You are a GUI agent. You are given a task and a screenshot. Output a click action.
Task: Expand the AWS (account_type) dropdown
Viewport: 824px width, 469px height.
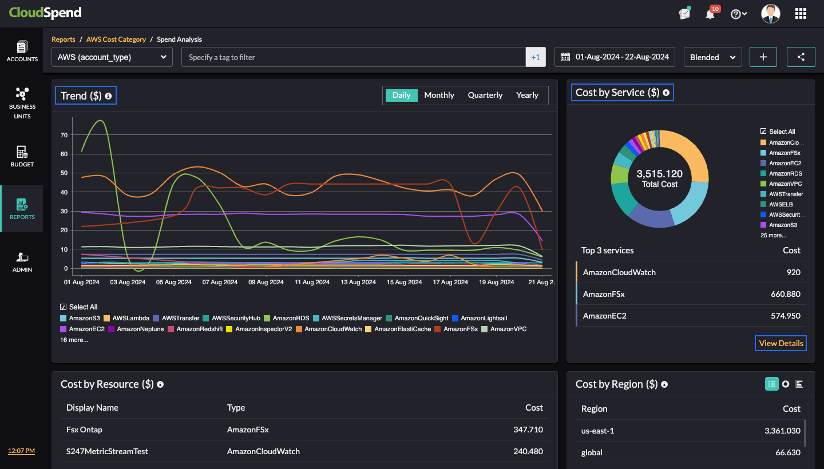[x=112, y=57]
